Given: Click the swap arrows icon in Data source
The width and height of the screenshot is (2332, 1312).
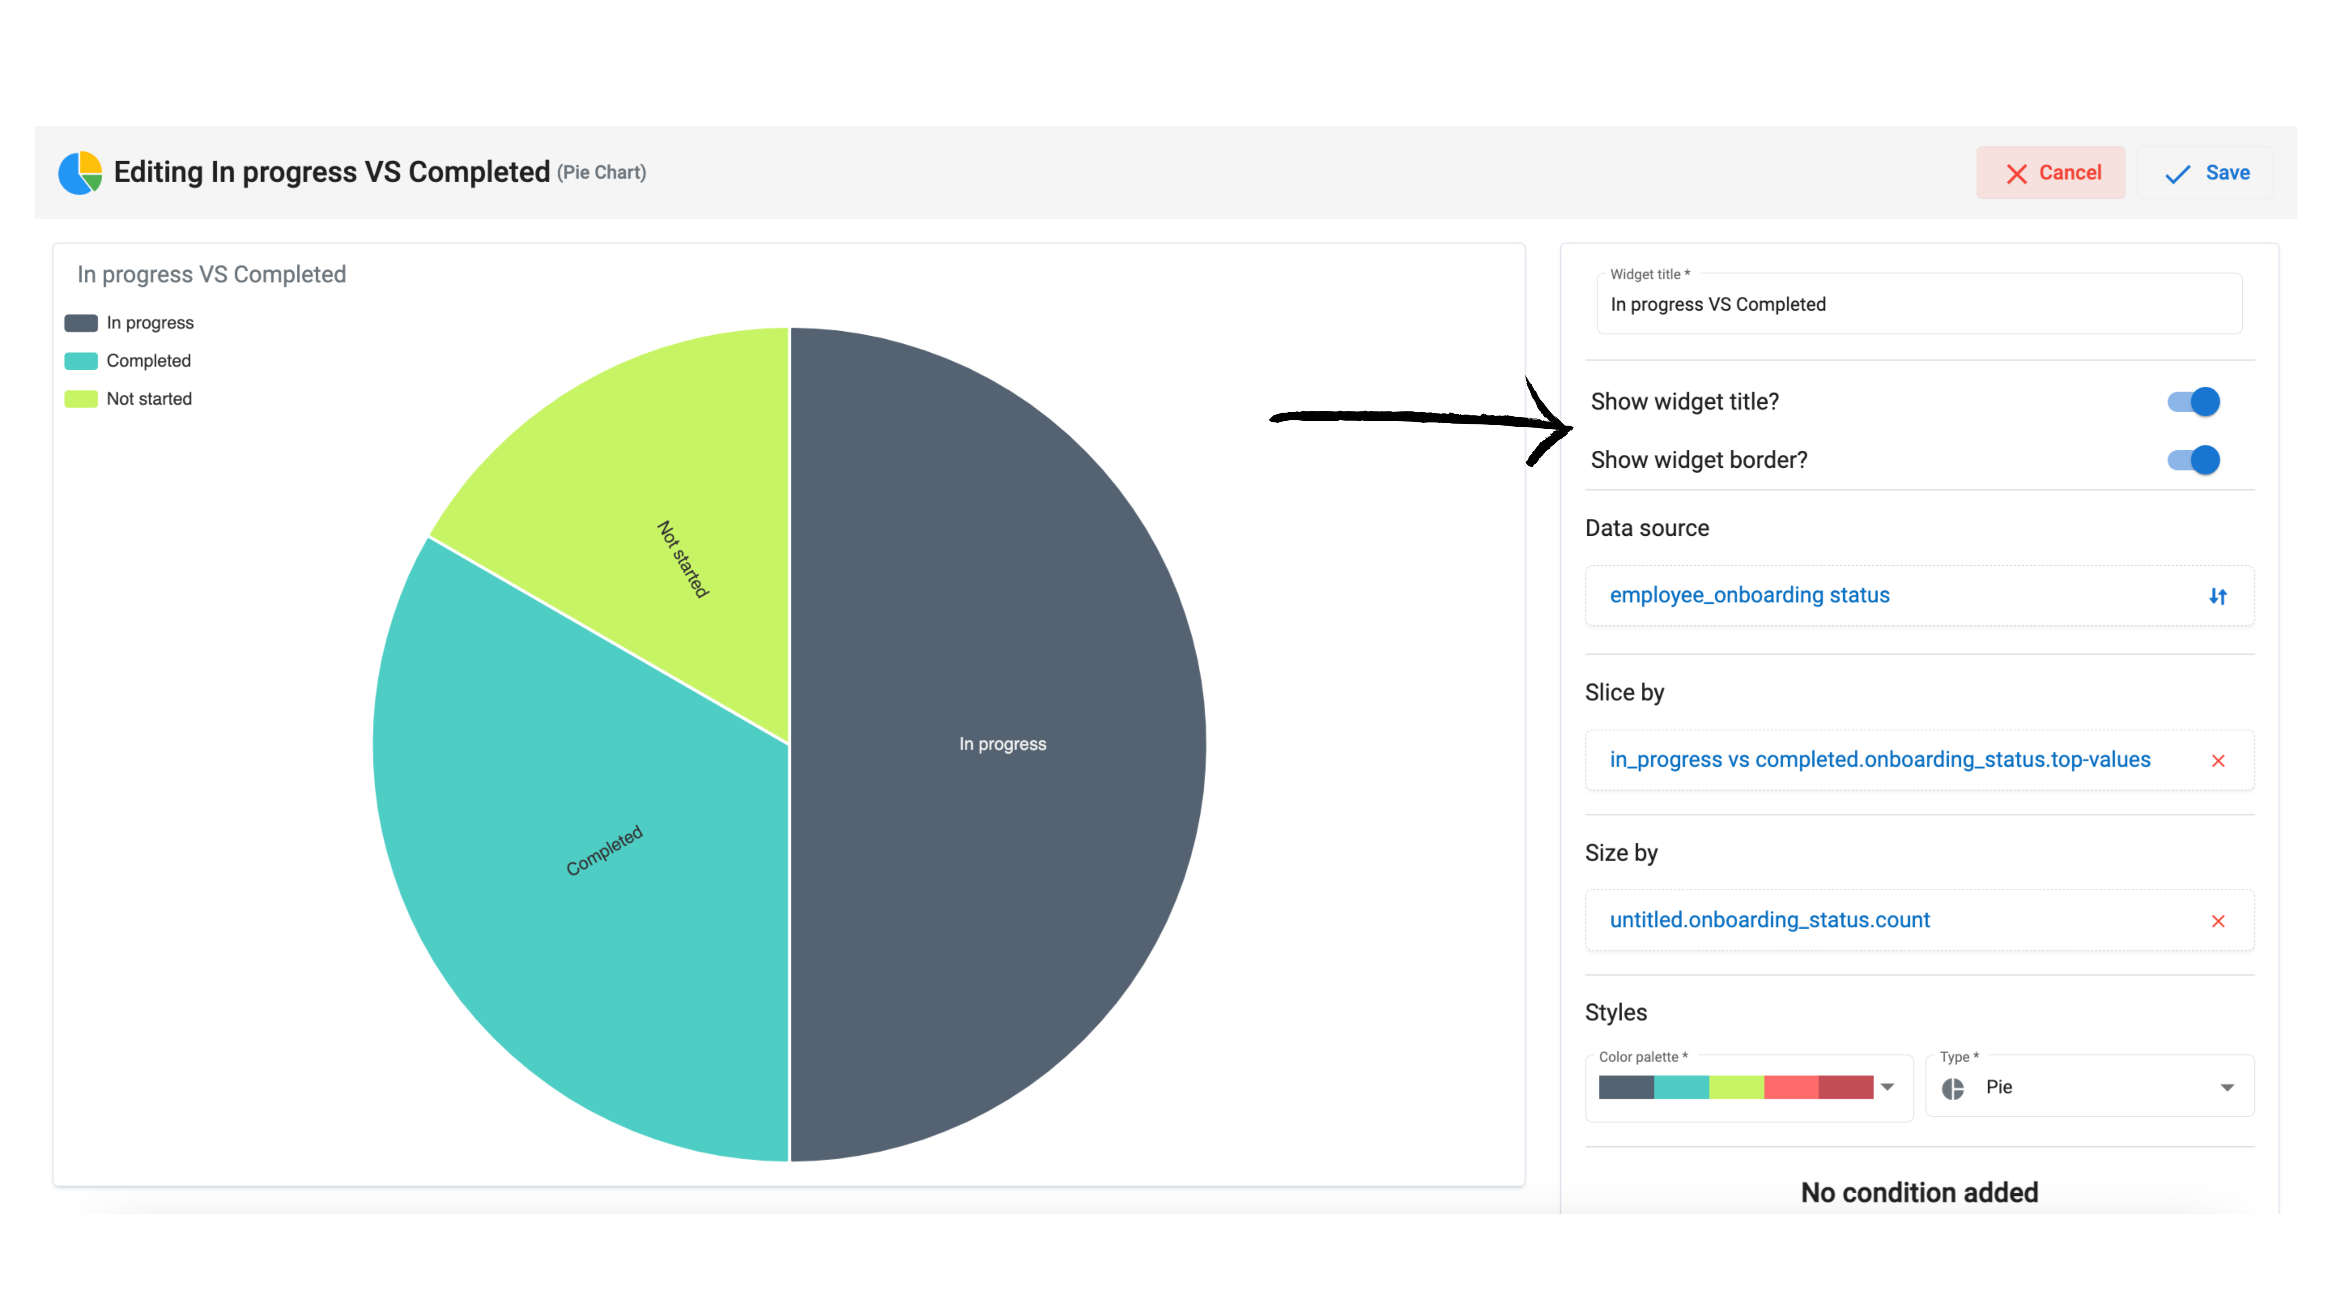Looking at the screenshot, I should (x=2217, y=596).
